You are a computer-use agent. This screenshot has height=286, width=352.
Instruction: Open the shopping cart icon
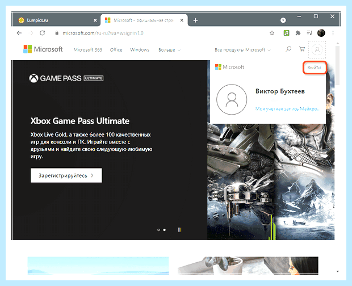click(302, 49)
